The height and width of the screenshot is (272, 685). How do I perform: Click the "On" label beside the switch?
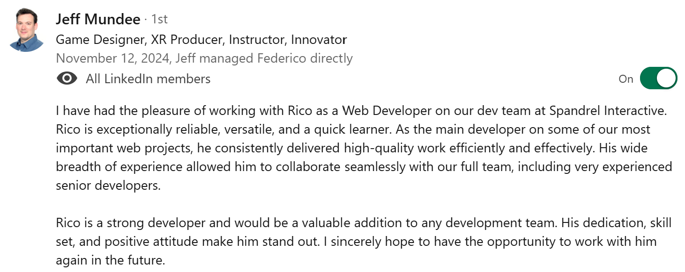click(x=625, y=79)
